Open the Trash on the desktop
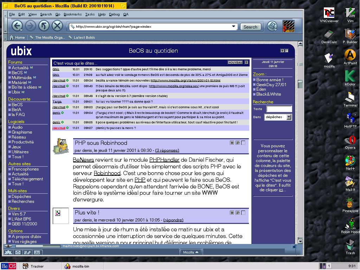The height and width of the screenshot is (270, 360). click(350, 247)
